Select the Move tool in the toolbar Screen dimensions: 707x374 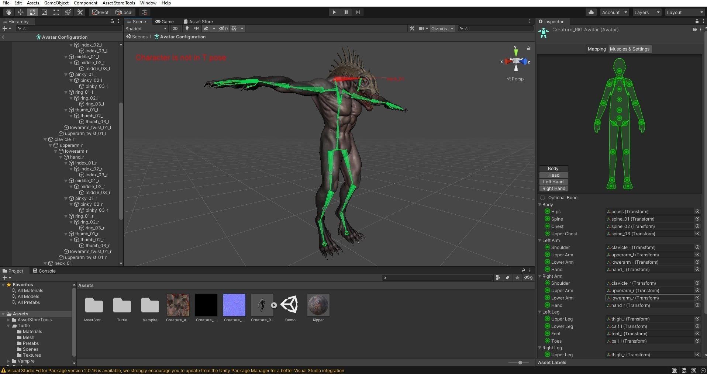click(x=21, y=12)
